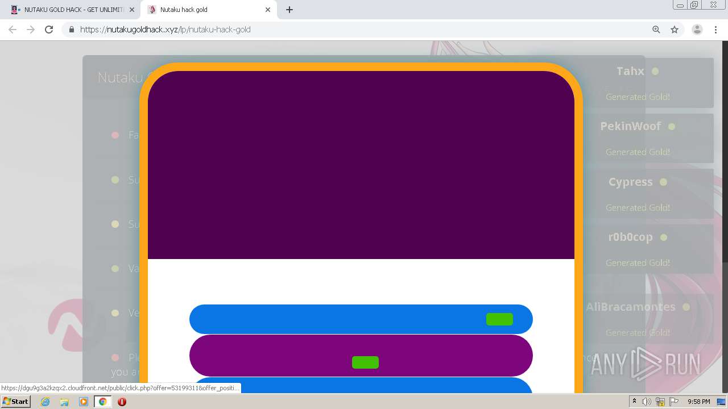Bookmark this page with the star

[x=675, y=30]
